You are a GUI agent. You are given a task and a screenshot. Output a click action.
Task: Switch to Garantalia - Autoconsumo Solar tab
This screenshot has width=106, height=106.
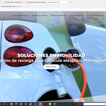click(x=36, y=2)
